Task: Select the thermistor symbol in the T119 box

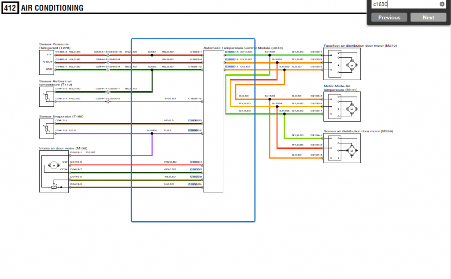Action: click(x=47, y=97)
